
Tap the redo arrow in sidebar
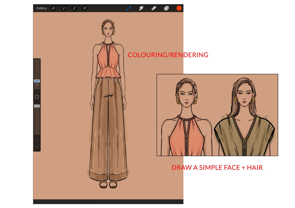[x=36, y=147]
